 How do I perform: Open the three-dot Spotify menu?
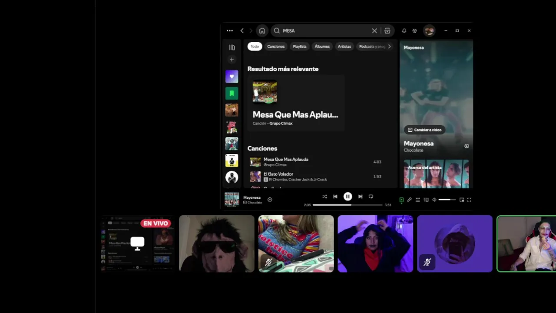pos(230,31)
